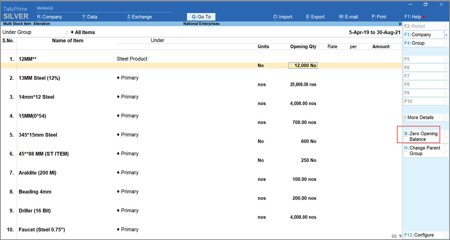
Task: Click the 25,000.00 nos opening quantity
Action: [x=303, y=85]
